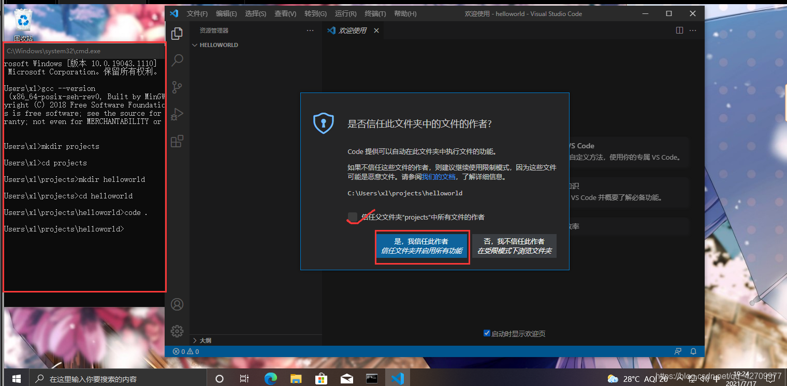The height and width of the screenshot is (386, 787).
Task: Open 我们的文档 link in dialog
Action: click(x=439, y=177)
